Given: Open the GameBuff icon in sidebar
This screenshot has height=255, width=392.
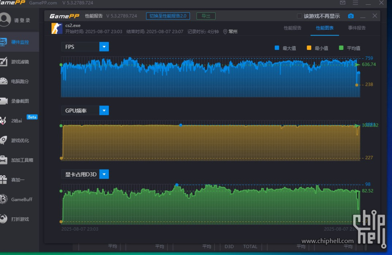Looking at the screenshot, I should coord(4,200).
